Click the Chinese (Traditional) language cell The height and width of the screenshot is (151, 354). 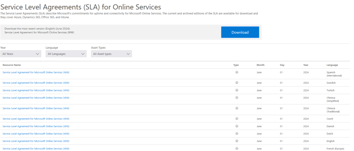coord(333,110)
